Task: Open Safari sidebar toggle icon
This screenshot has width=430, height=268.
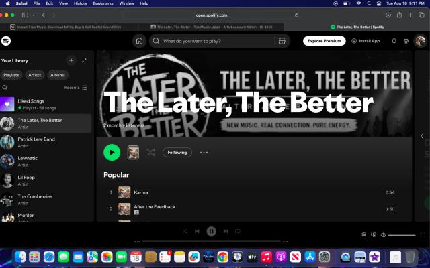Action: (x=25, y=15)
